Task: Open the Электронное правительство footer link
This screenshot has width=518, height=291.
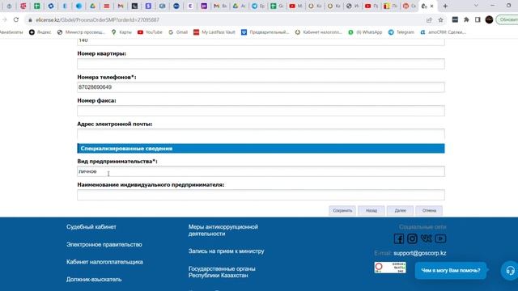Action: click(x=104, y=244)
